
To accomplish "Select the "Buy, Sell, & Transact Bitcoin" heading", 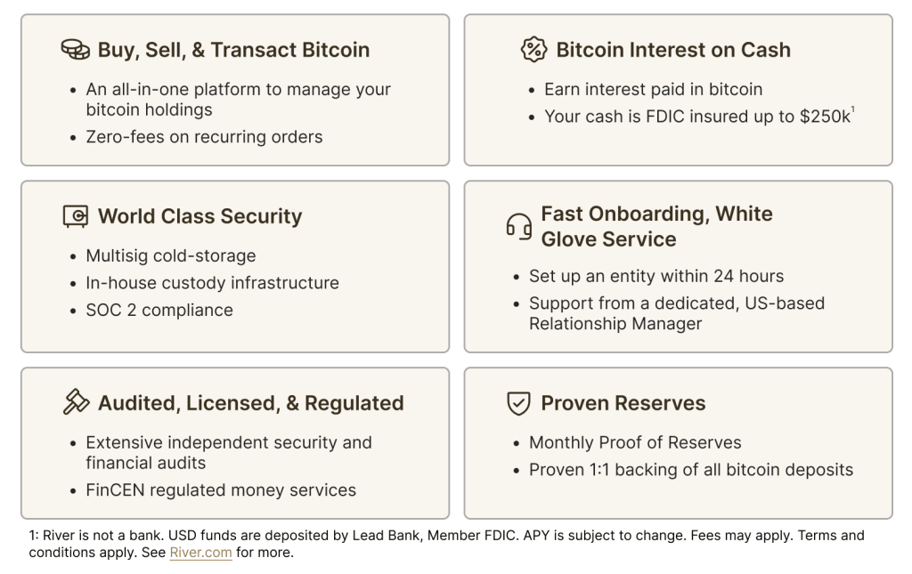I will (x=233, y=50).
